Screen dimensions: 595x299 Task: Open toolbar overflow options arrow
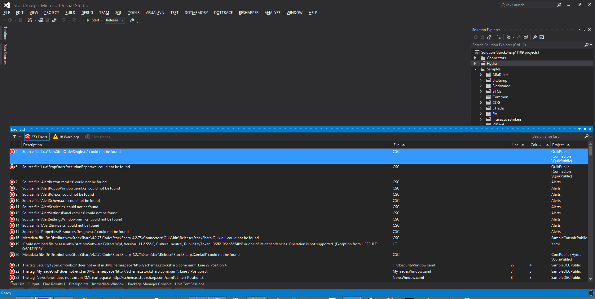click(x=137, y=21)
